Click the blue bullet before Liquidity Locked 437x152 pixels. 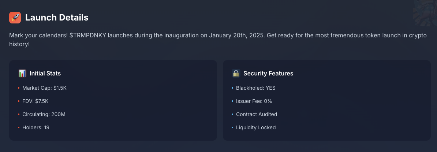[232, 127]
